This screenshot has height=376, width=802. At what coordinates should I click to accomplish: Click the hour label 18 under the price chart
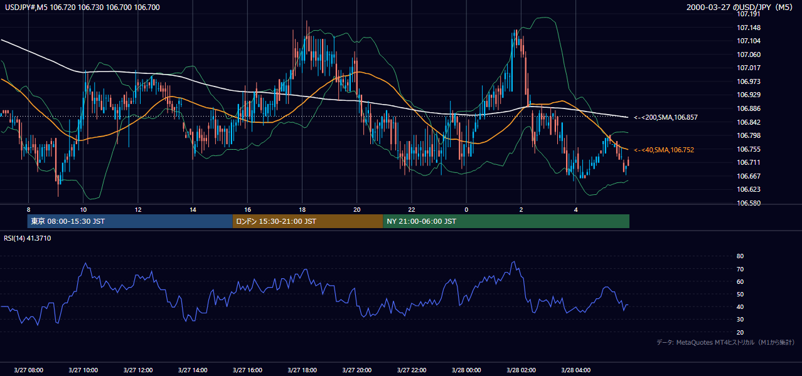[302, 209]
